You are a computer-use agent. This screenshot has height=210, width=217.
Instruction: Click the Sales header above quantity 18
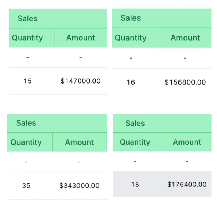pos(162,123)
